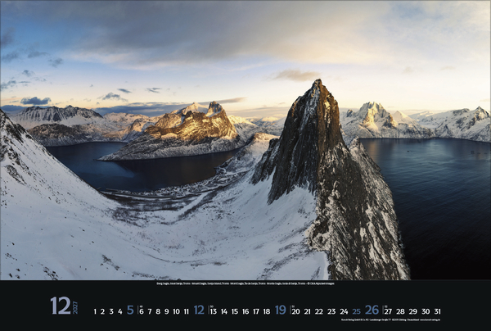
Task: Click the large month number 12
Action: [59, 306]
